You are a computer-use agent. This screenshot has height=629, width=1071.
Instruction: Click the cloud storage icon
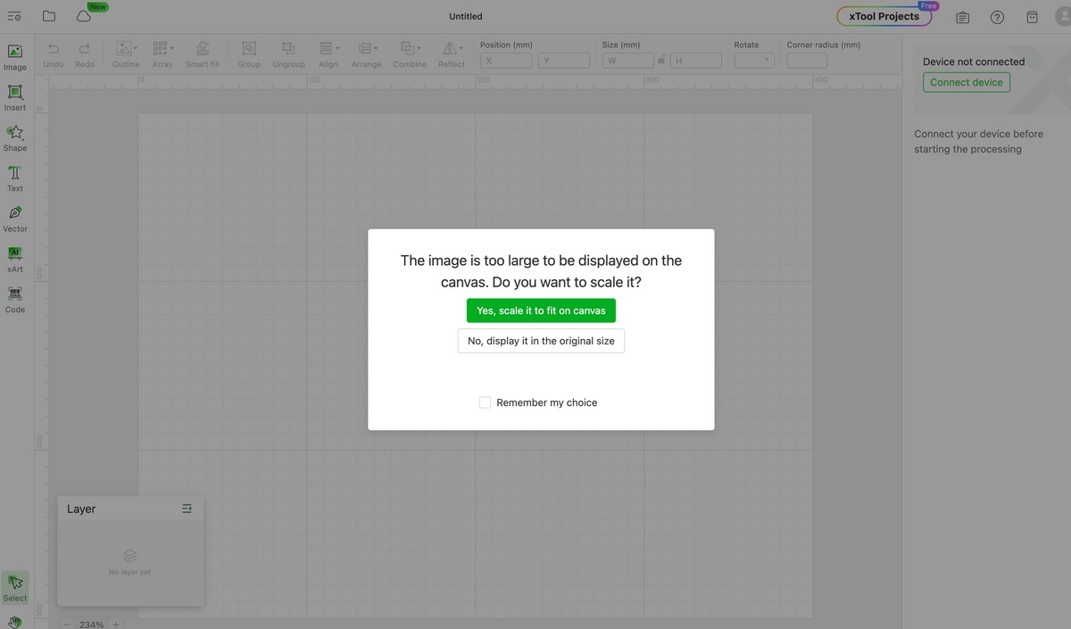(x=84, y=17)
